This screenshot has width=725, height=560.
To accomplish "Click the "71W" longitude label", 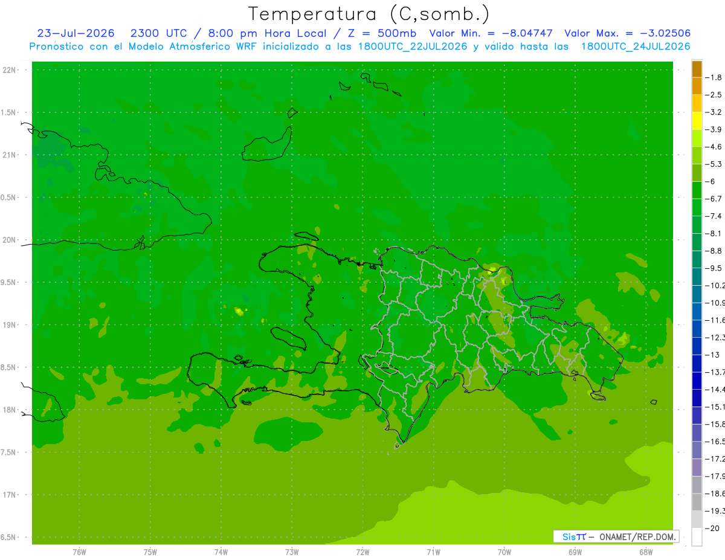I will [x=433, y=552].
